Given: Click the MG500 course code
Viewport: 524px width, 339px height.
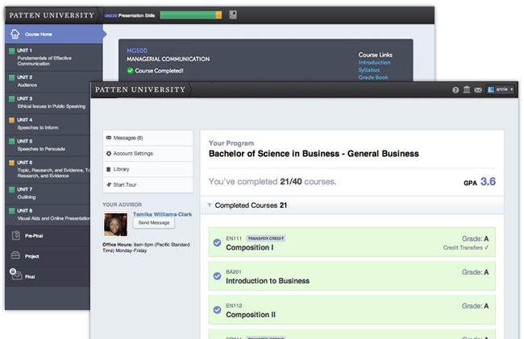Looking at the screenshot, I should (x=137, y=51).
